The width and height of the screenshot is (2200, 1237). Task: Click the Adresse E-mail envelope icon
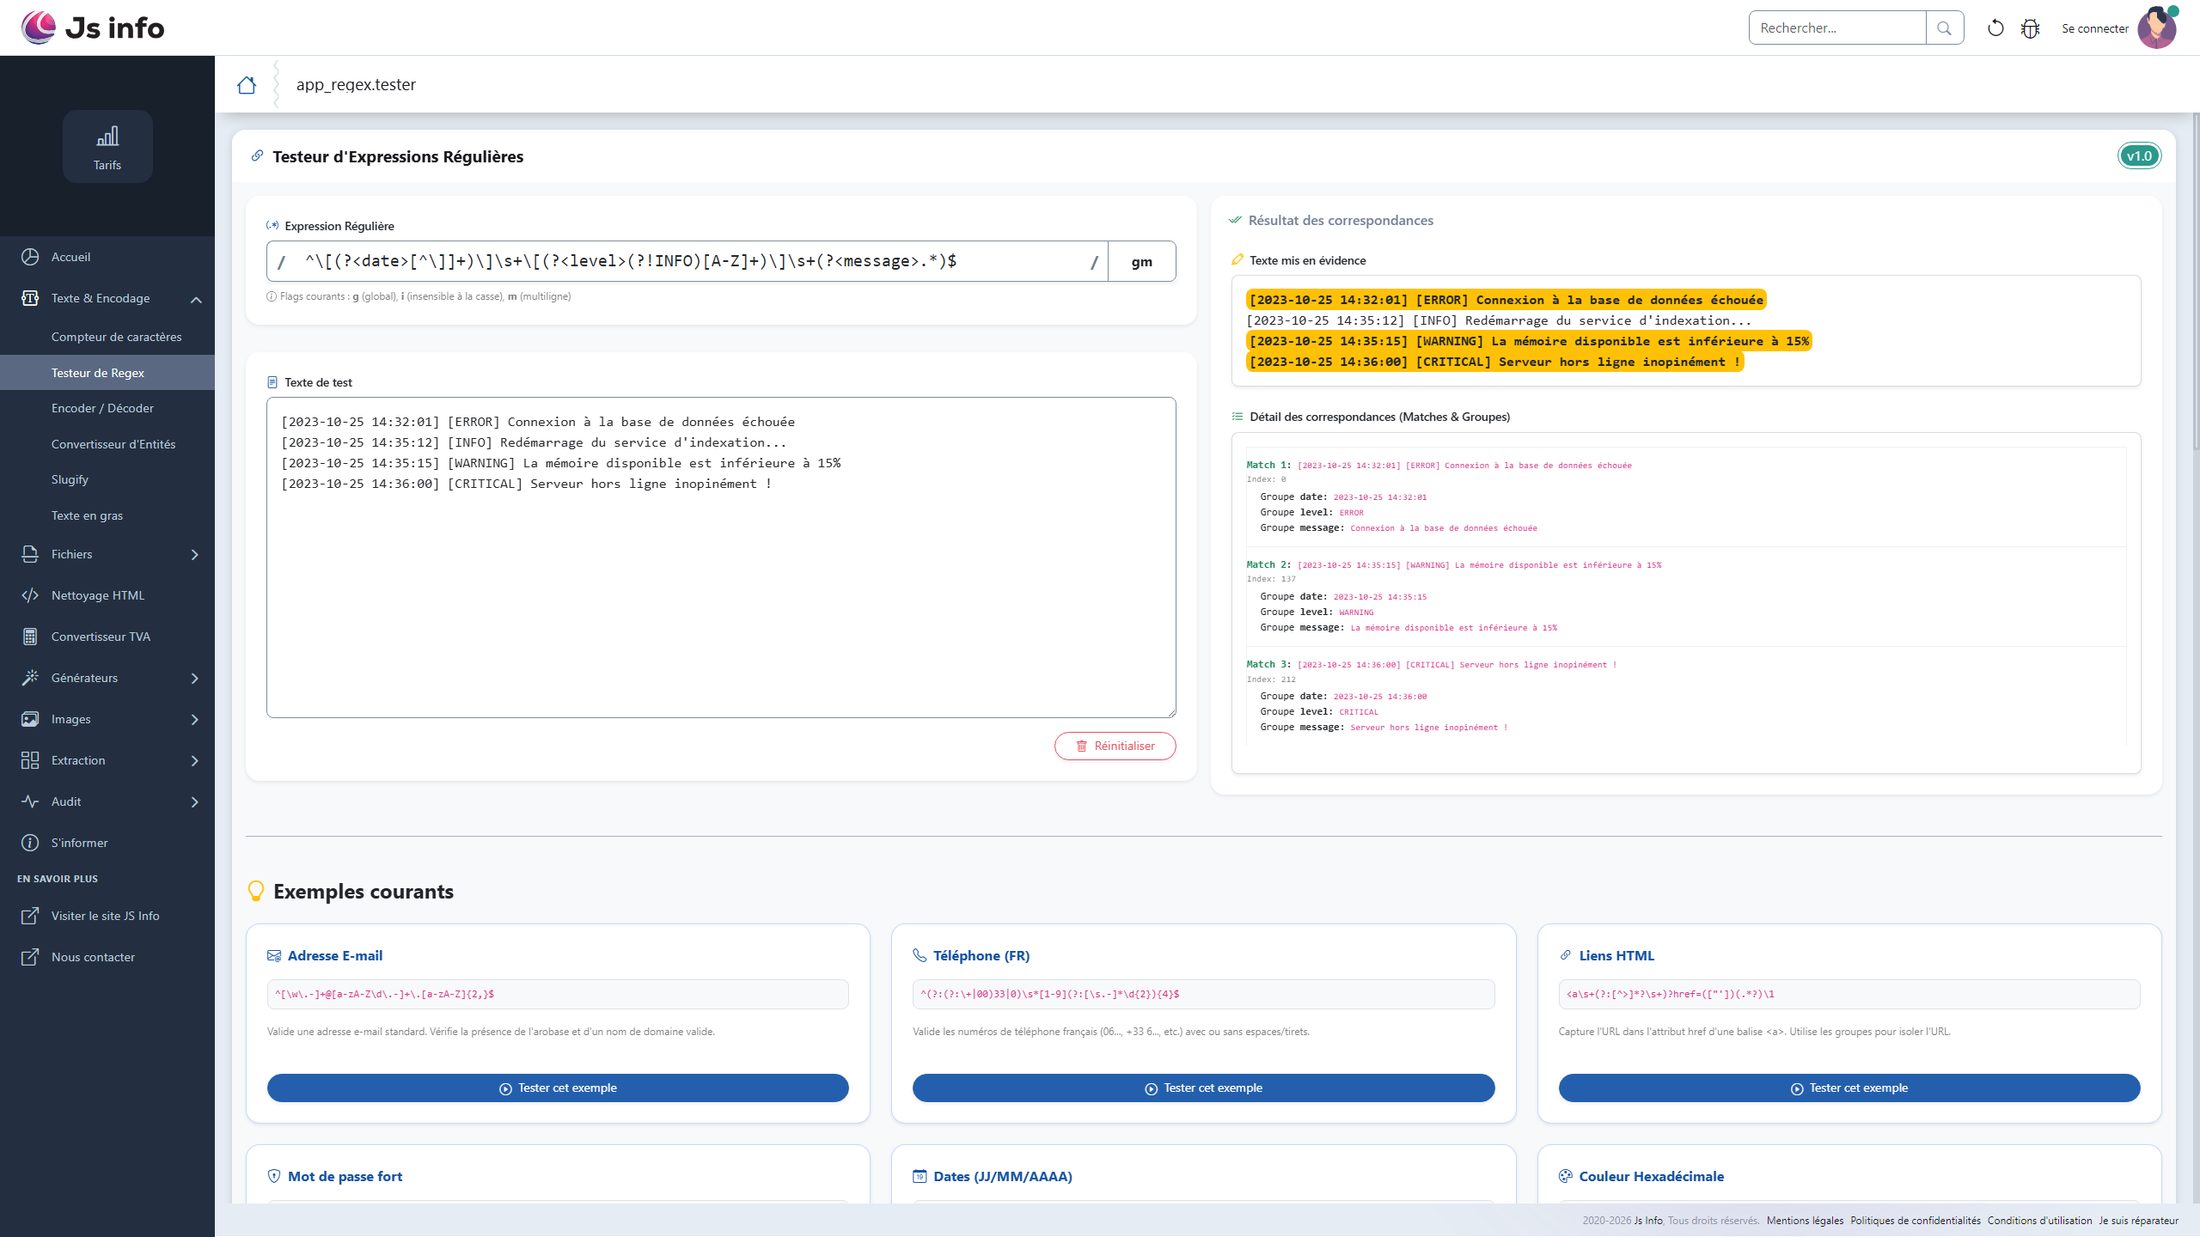(x=274, y=955)
